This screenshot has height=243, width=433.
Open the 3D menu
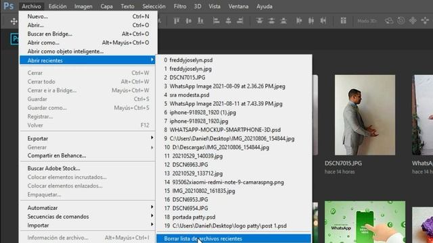tap(198, 6)
